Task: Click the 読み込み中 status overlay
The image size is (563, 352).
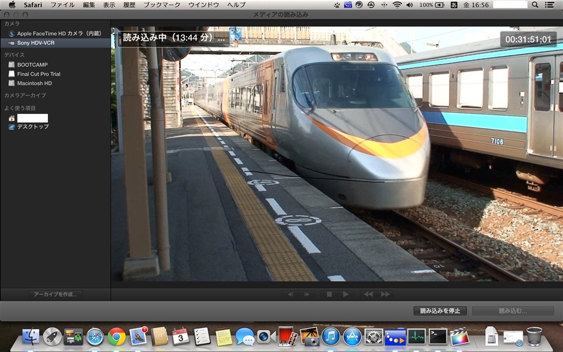Action: click(174, 37)
